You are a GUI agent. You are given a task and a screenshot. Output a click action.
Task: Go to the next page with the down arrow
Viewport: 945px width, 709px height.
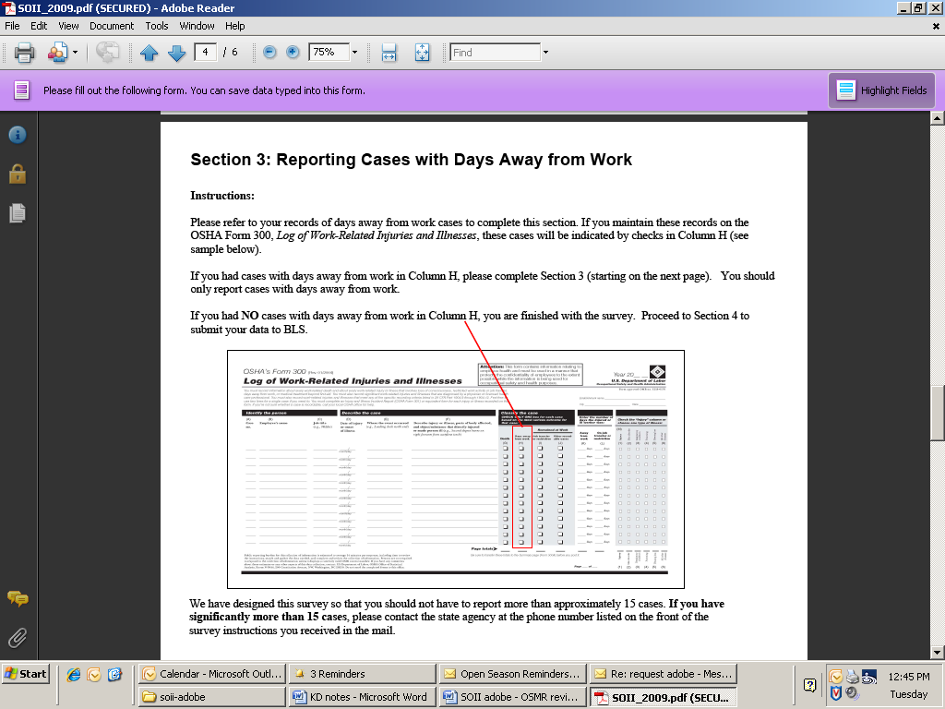[x=176, y=53]
